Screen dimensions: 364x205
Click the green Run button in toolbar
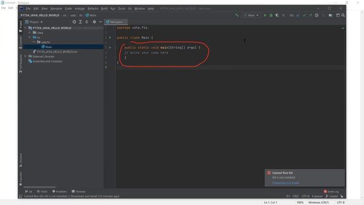coord(265,15)
